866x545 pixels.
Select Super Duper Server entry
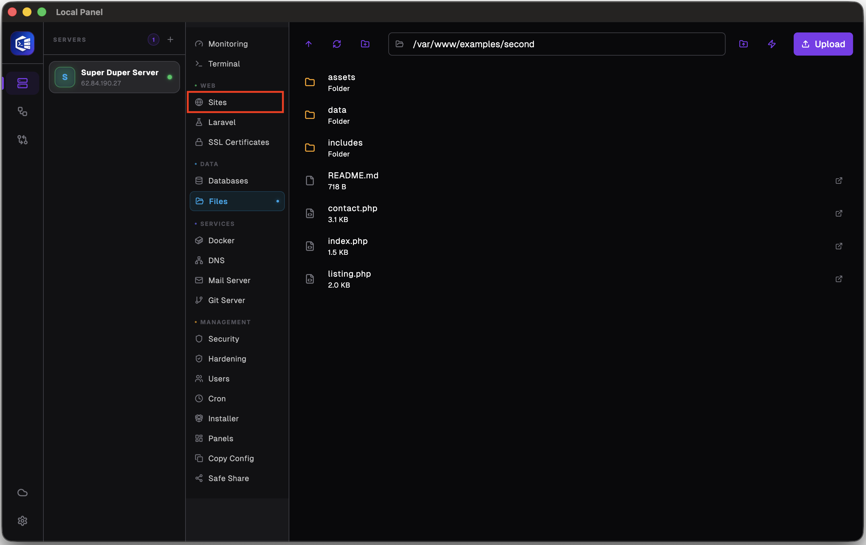pyautogui.click(x=114, y=77)
